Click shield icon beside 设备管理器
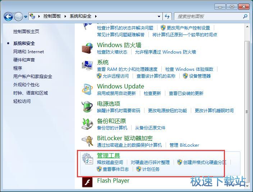Viewport: 253px width, 192px height. 185,76
